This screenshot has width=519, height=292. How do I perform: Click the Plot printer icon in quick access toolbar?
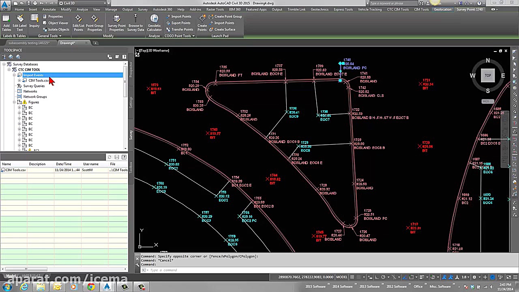36,3
